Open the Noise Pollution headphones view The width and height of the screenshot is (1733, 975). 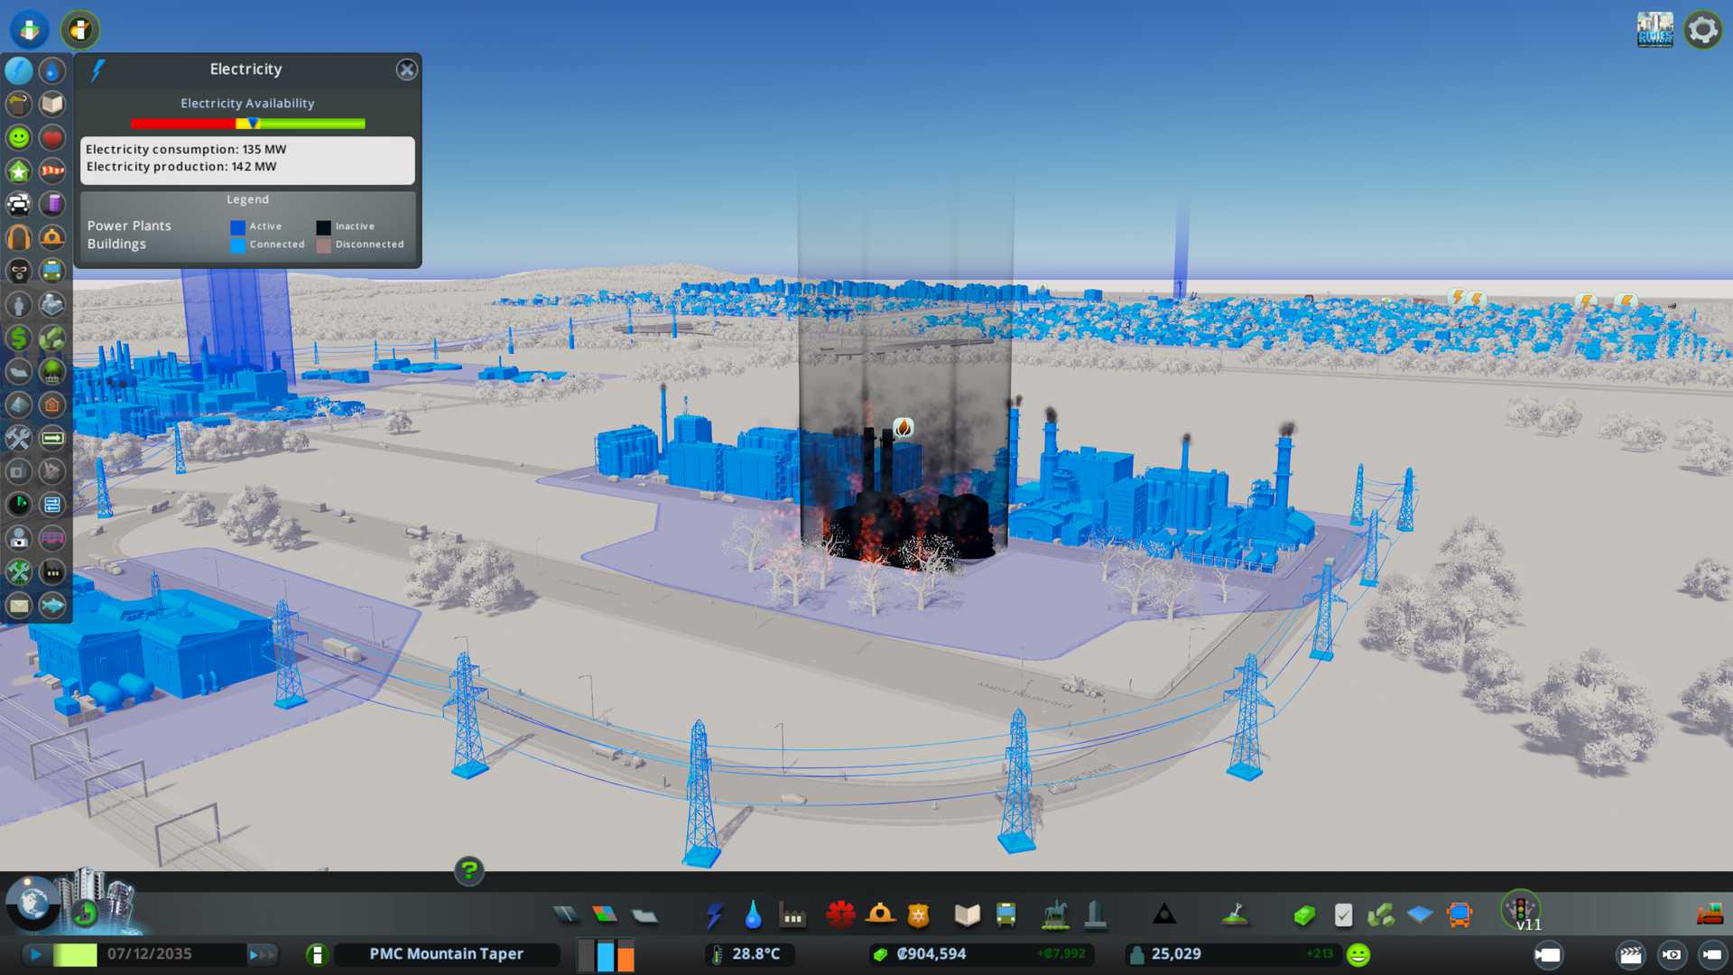pos(19,237)
